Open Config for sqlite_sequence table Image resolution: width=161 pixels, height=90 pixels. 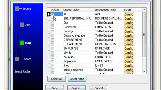click(x=129, y=70)
